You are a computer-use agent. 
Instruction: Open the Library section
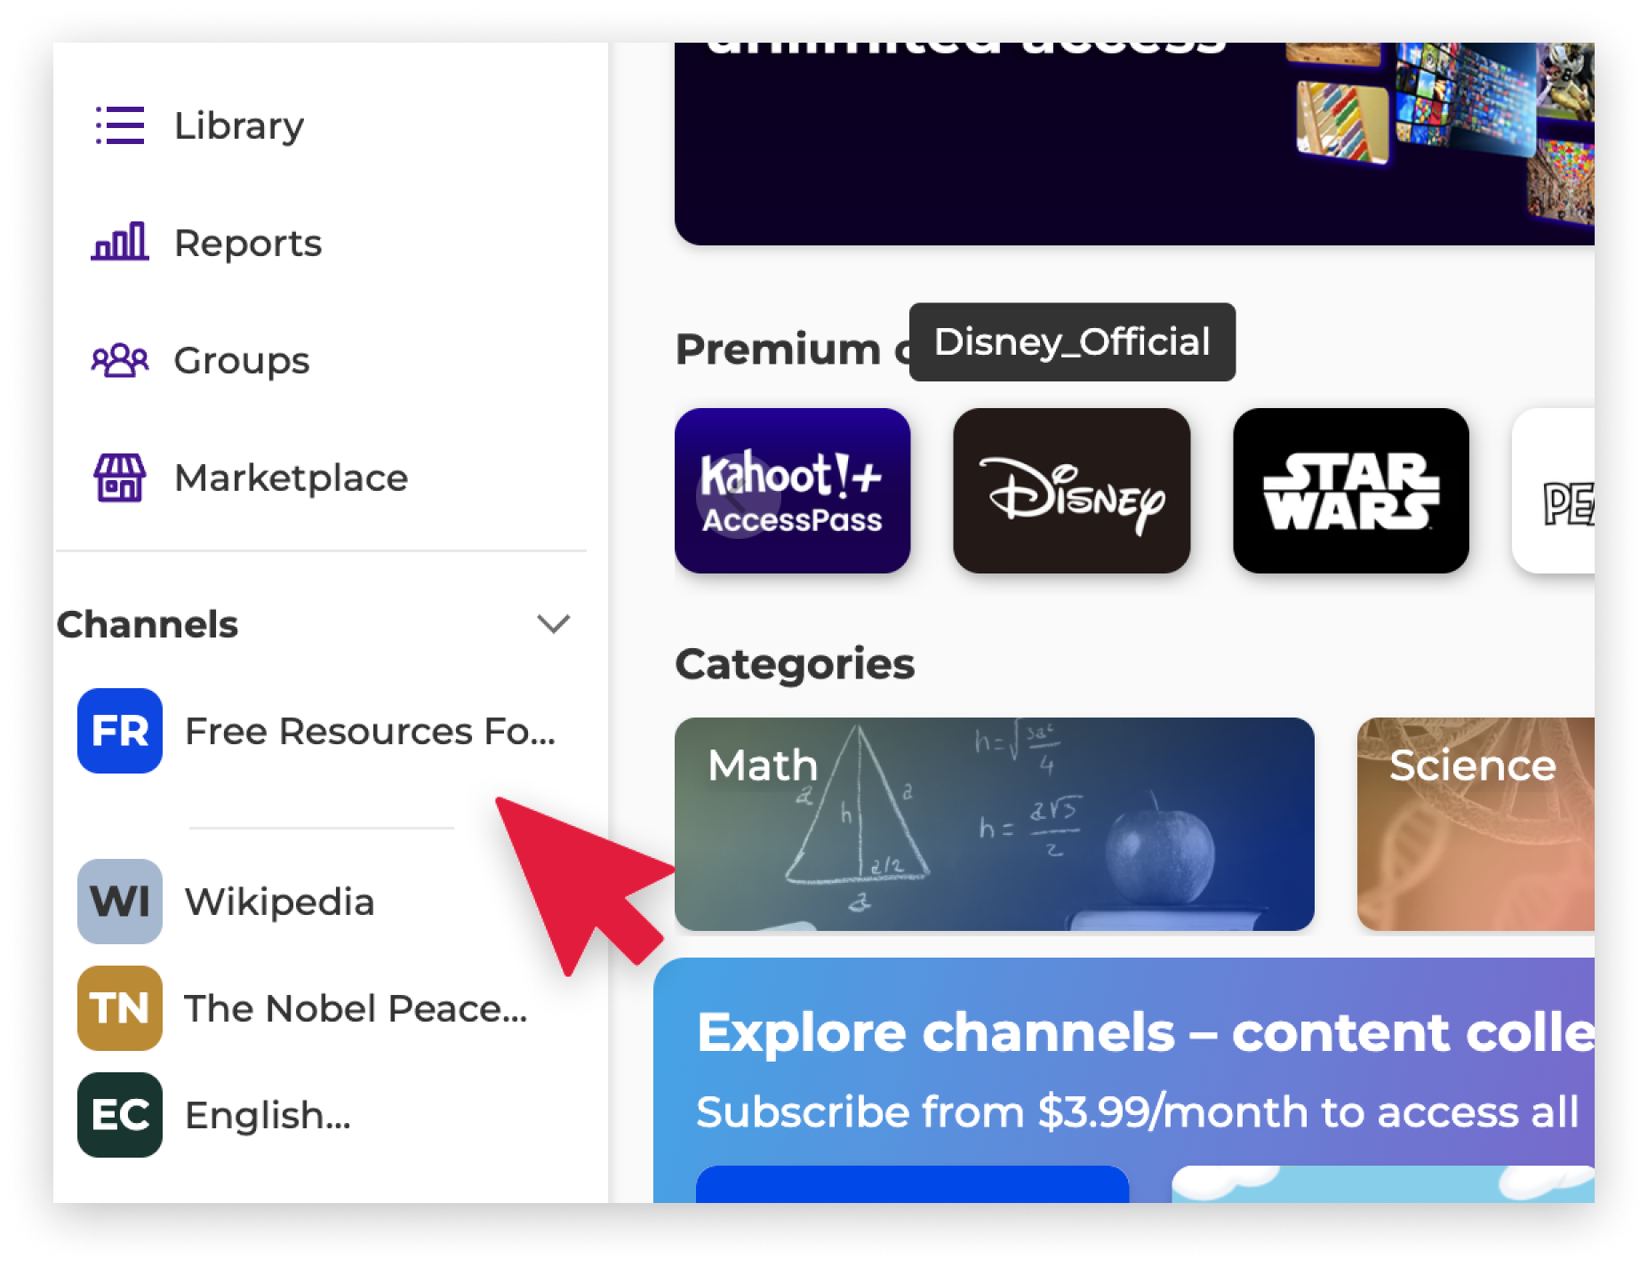point(239,125)
